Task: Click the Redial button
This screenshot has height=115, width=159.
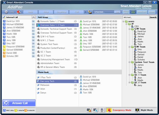Action: pos(30,12)
